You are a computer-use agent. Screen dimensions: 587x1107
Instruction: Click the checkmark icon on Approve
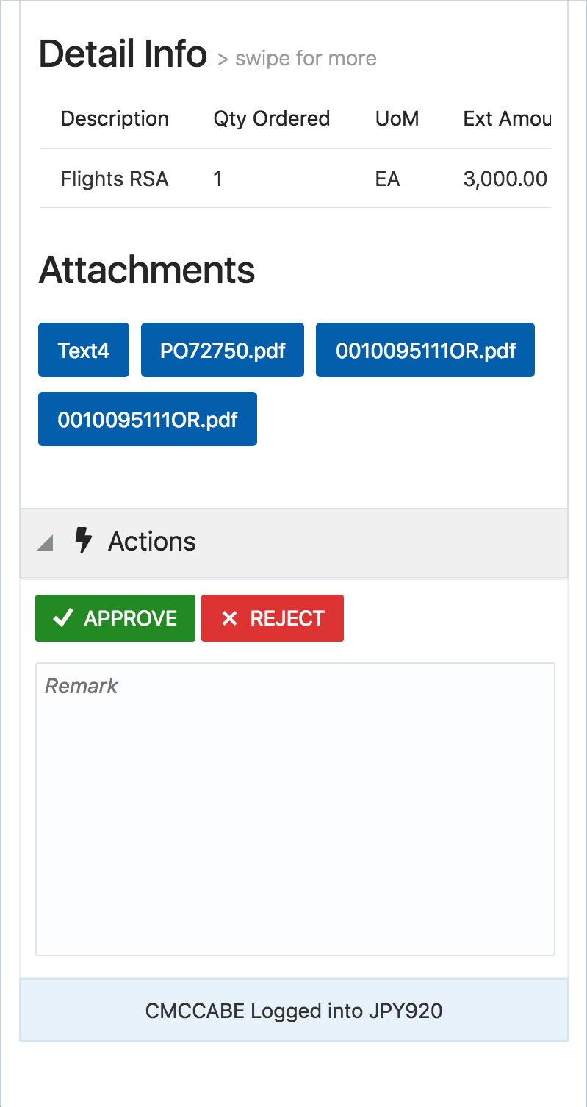tap(63, 618)
